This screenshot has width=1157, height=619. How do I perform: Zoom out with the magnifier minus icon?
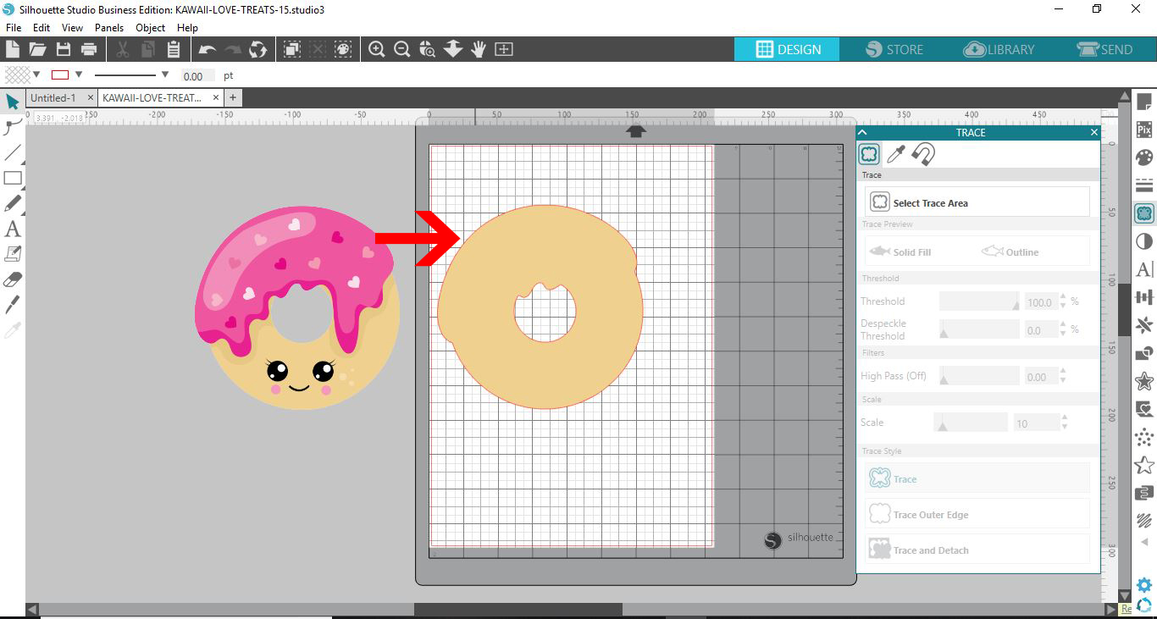coord(402,49)
